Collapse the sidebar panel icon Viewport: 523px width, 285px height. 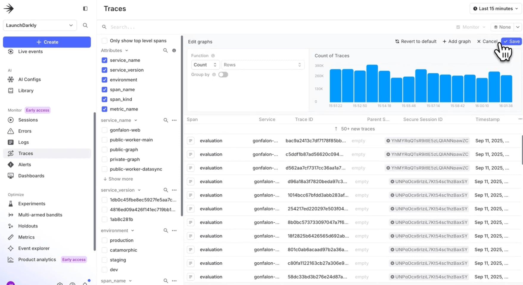coord(85,9)
